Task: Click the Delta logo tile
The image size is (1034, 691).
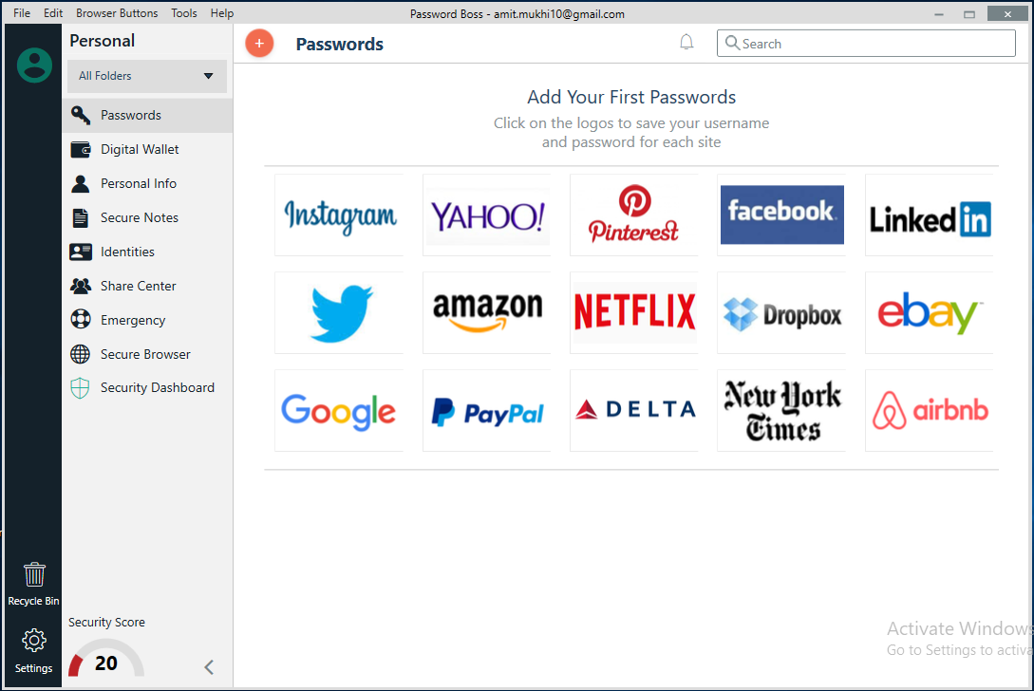Action: tap(633, 410)
